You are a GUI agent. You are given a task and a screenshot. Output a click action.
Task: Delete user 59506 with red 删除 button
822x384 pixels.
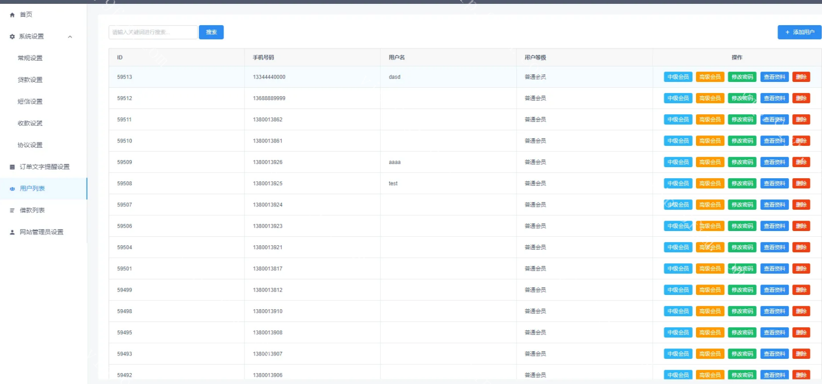pos(801,227)
